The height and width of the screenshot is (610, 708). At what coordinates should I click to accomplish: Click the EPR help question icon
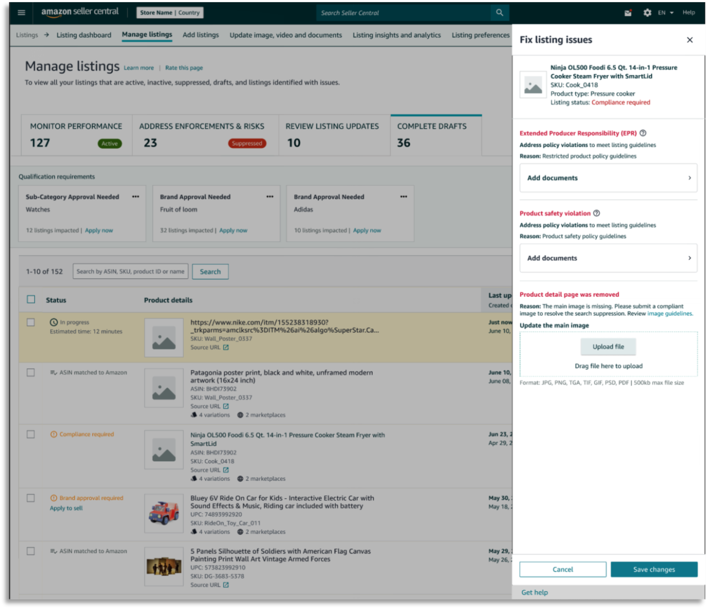643,133
